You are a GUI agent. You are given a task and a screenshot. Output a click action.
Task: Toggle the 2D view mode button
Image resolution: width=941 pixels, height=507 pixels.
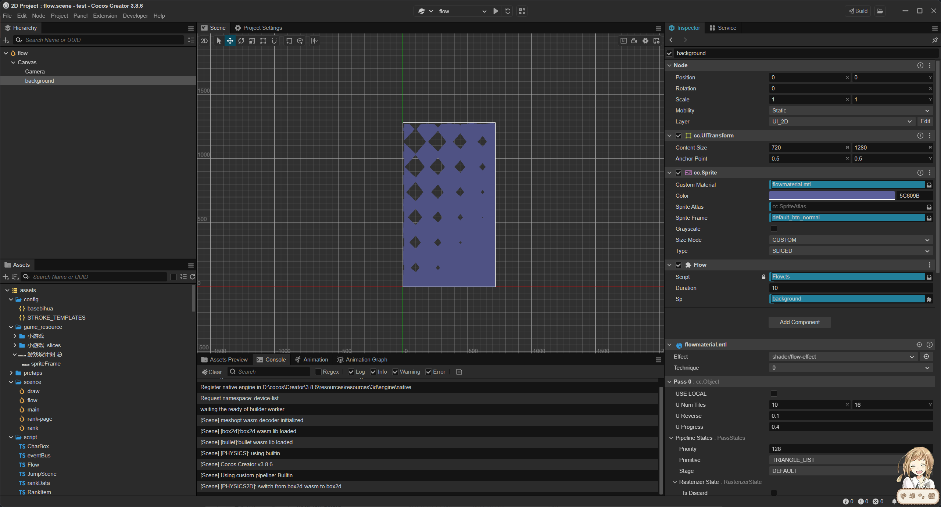click(x=204, y=41)
